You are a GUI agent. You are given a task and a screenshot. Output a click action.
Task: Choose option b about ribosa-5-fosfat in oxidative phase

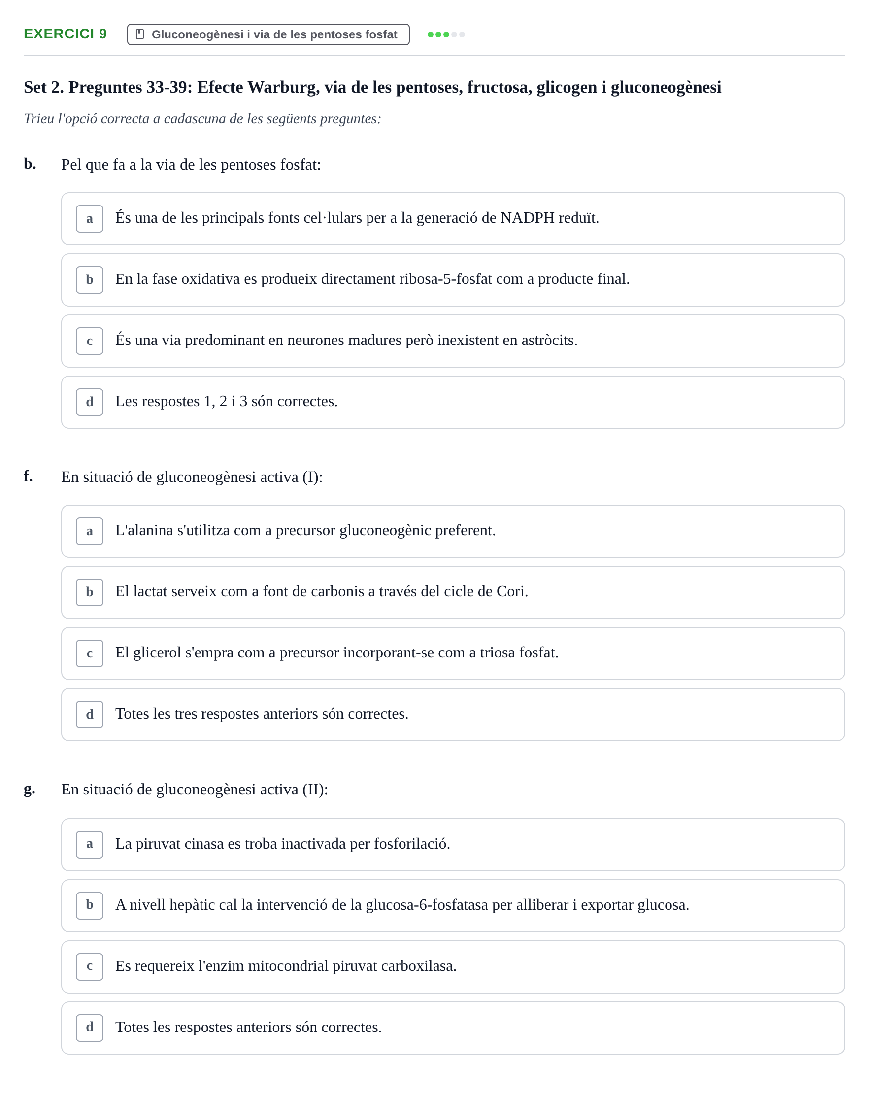pos(453,280)
